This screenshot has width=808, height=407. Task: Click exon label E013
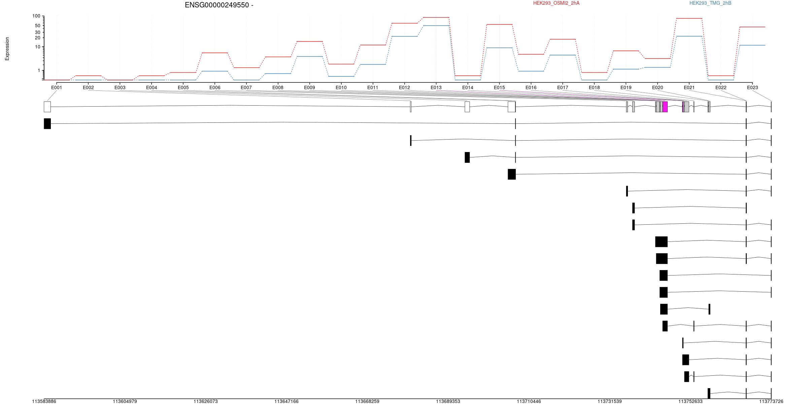[436, 87]
